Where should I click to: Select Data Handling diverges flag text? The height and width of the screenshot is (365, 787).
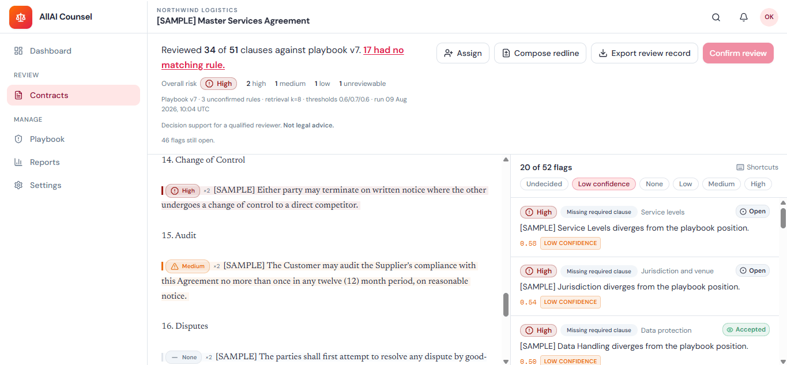point(634,346)
